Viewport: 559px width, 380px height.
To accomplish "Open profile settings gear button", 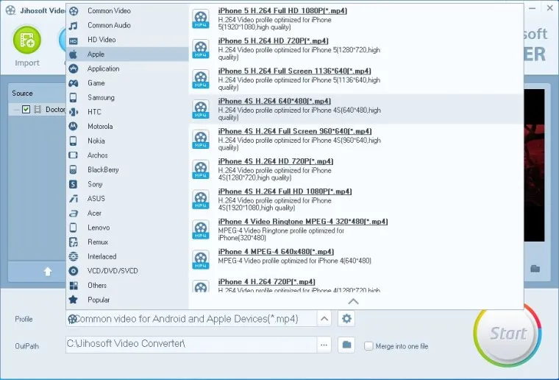I will click(x=346, y=318).
